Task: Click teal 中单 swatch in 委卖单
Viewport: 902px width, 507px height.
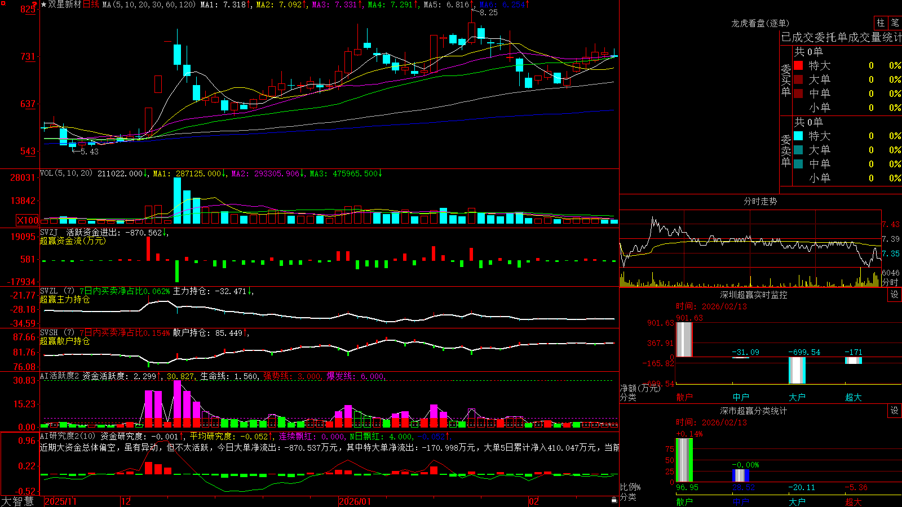Action: pyautogui.click(x=798, y=164)
